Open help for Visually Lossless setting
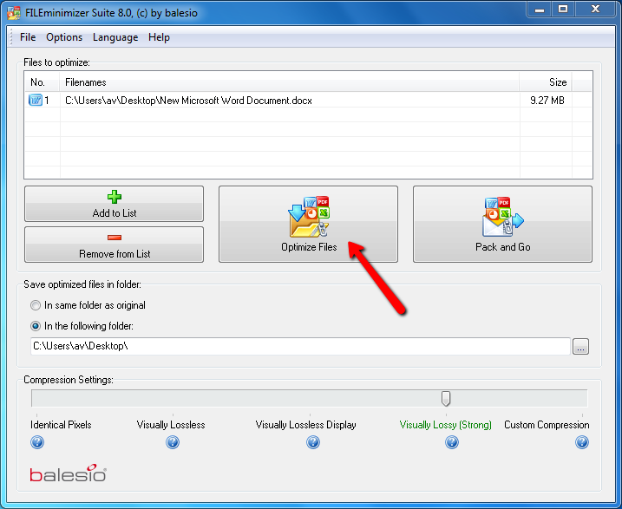622x509 pixels. [x=173, y=442]
